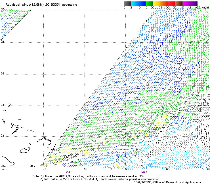
Task: Click the "15" label under the color bar
Action: coord(146,8)
